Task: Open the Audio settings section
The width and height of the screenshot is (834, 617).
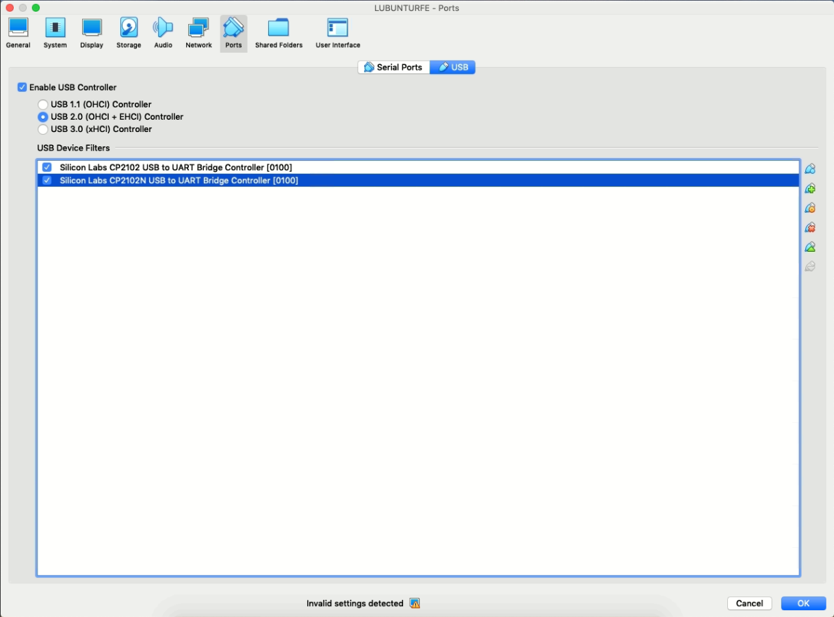Action: tap(163, 33)
